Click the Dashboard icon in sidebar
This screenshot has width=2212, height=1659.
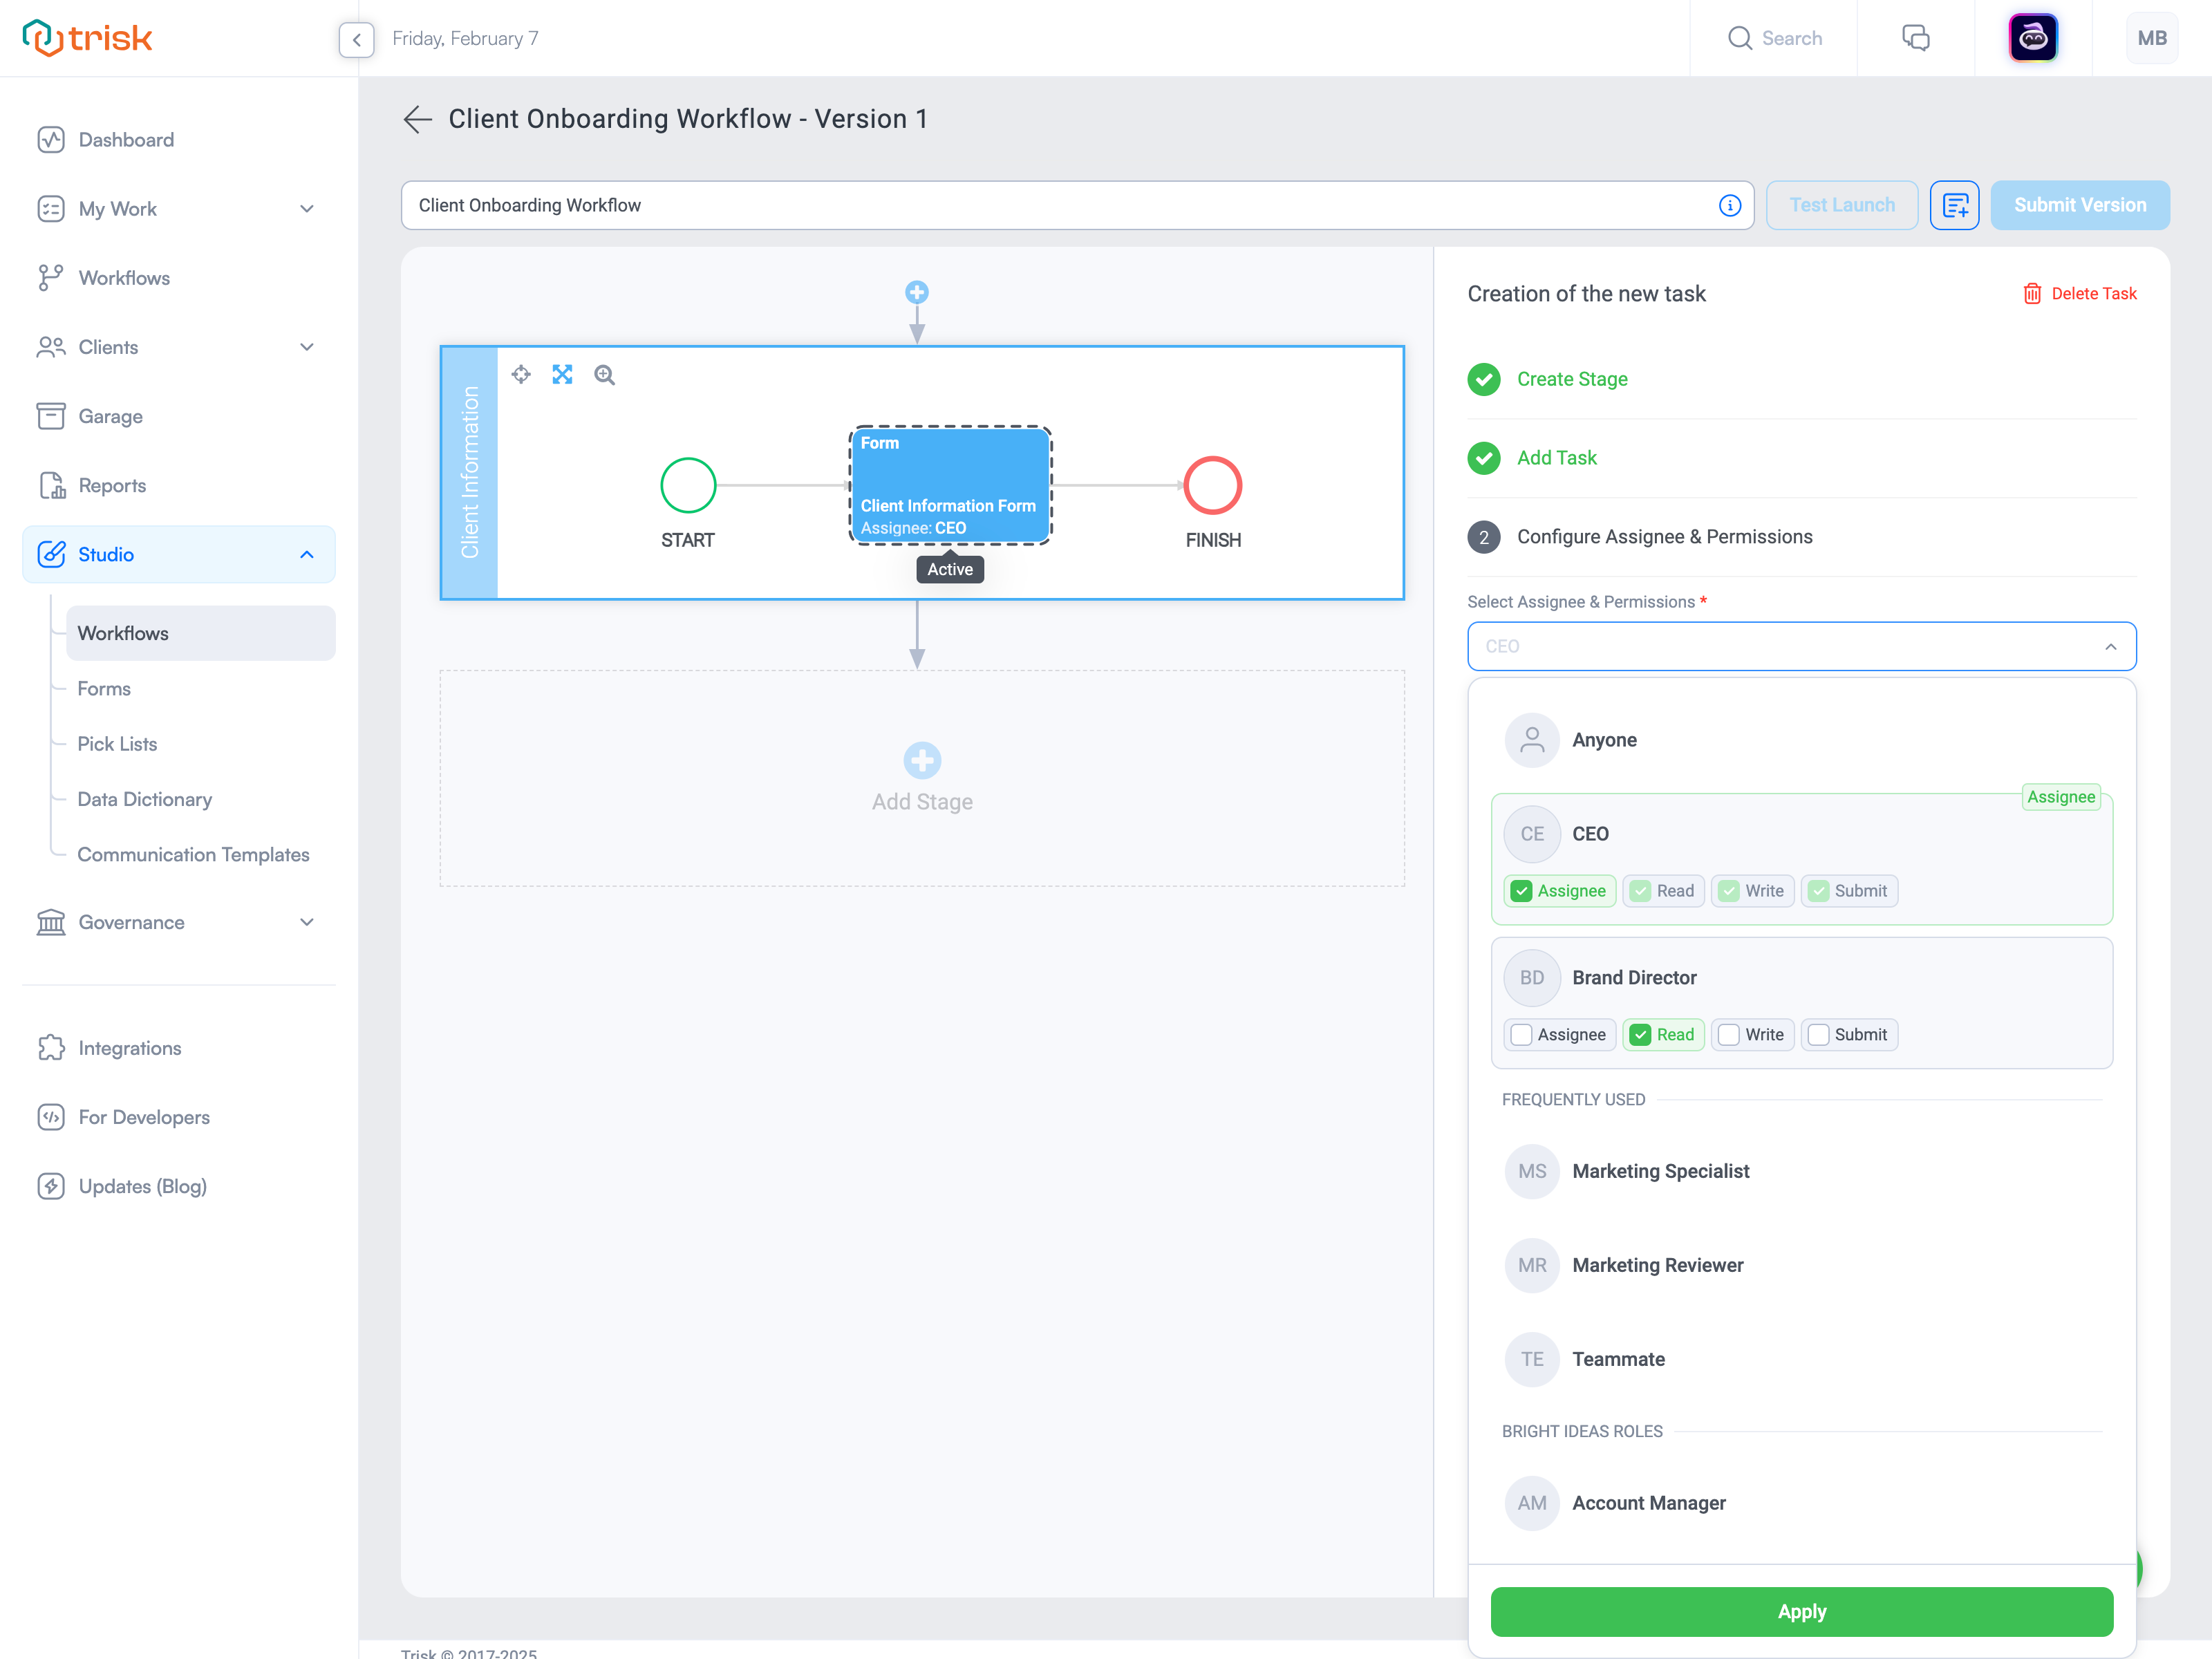(51, 140)
